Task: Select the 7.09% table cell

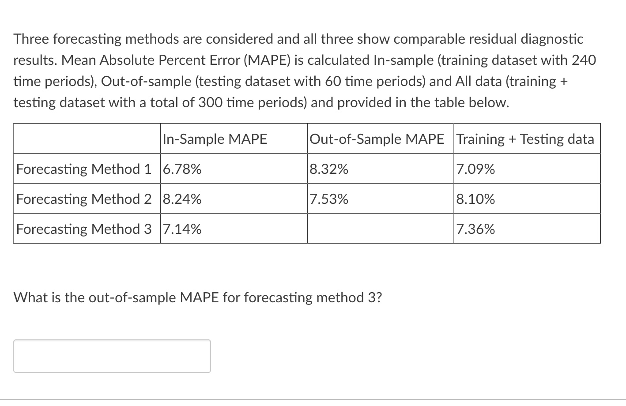Action: click(475, 169)
